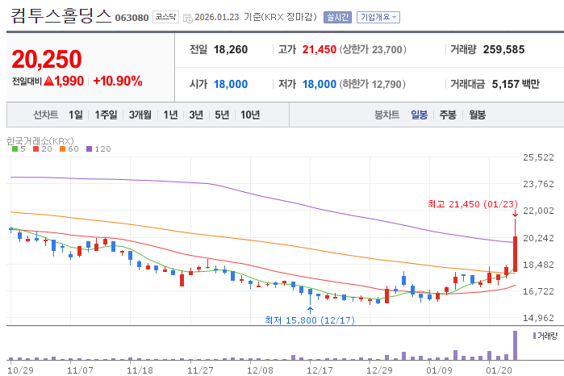Select the 1일 line chart tab
The width and height of the screenshot is (564, 376).
click(x=76, y=115)
